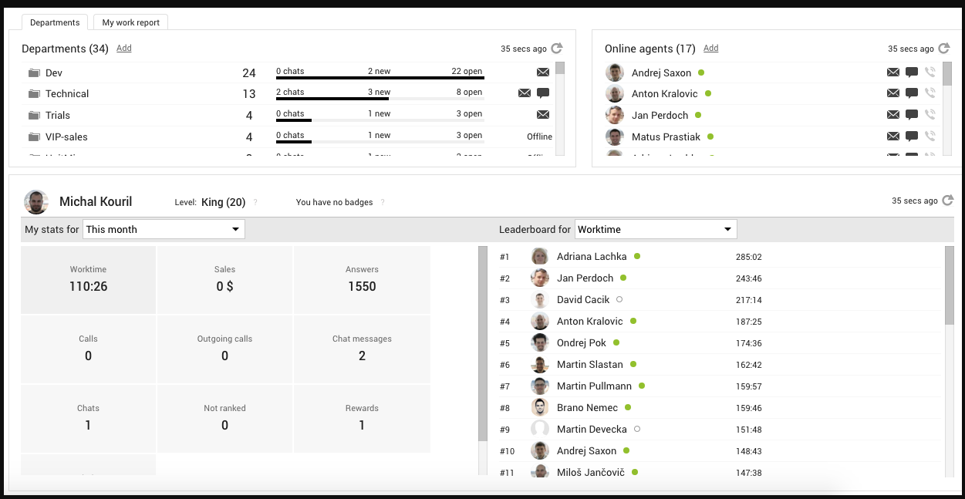This screenshot has height=499, width=965.
Task: Click Add link next to Online agents
Action: pos(710,48)
